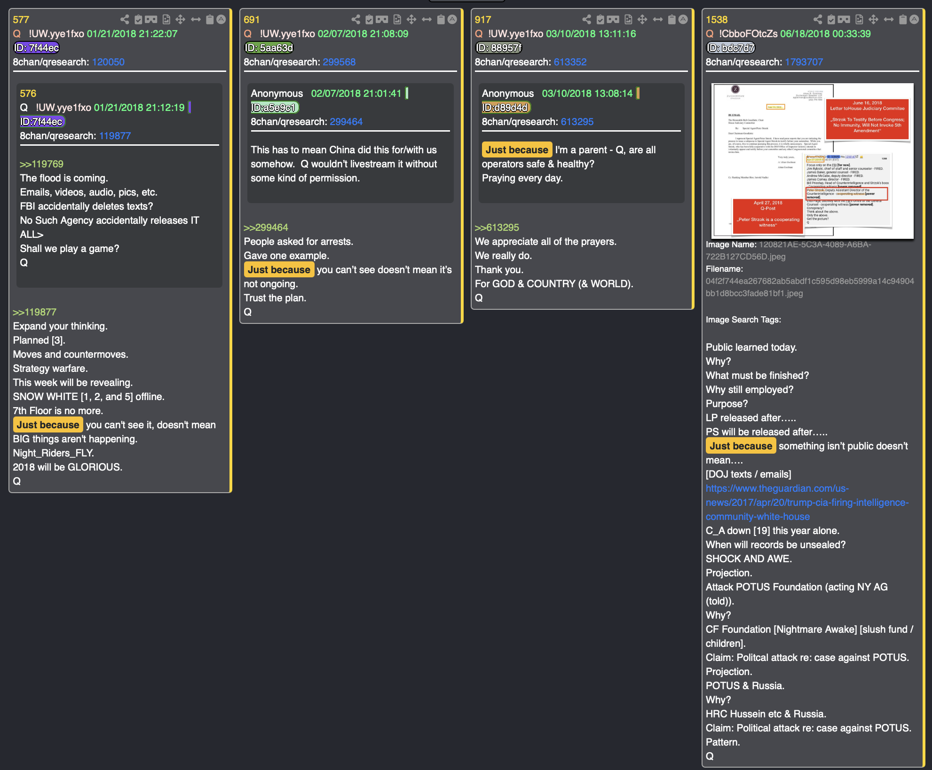Open qresearch link 299568
932x770 pixels.
(339, 62)
